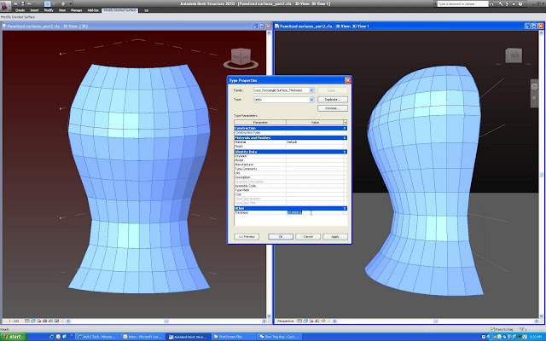546x341 pixels.
Task: Click the filter icon in the status bar
Action: point(522,329)
